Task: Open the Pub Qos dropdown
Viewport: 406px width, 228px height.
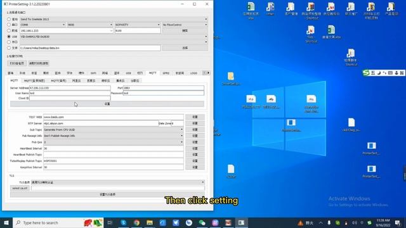Action: tap(114, 142)
